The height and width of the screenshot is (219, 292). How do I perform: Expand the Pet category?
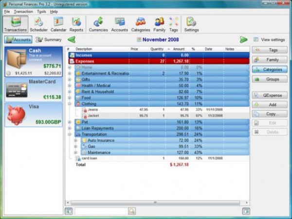(x=70, y=122)
